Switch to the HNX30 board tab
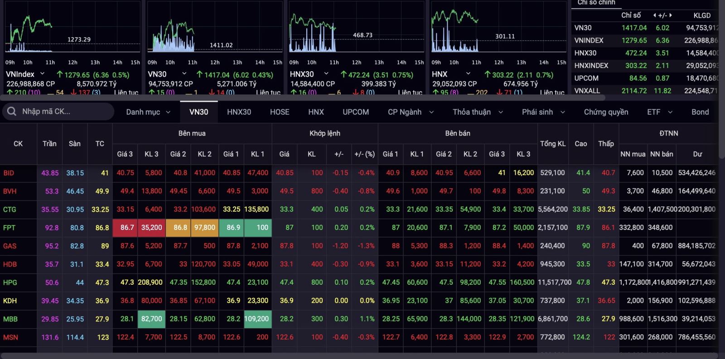This screenshot has width=725, height=359. click(239, 112)
